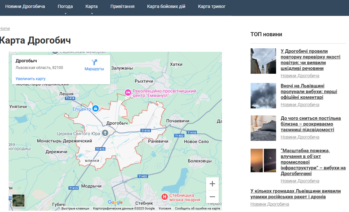Zoom out the map with minus button
Image resolution: width=349 pixels, height=212 pixels.
click(212, 197)
